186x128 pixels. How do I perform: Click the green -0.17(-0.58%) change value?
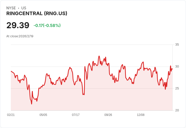point(47,25)
